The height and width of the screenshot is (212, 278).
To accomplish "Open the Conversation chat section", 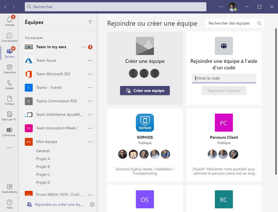I will pos(10,37).
